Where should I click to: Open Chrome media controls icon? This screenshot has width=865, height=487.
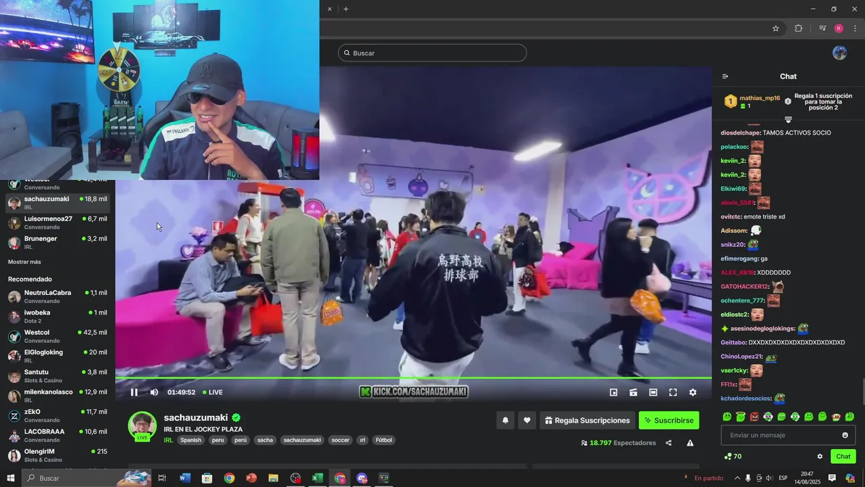pos(822,28)
